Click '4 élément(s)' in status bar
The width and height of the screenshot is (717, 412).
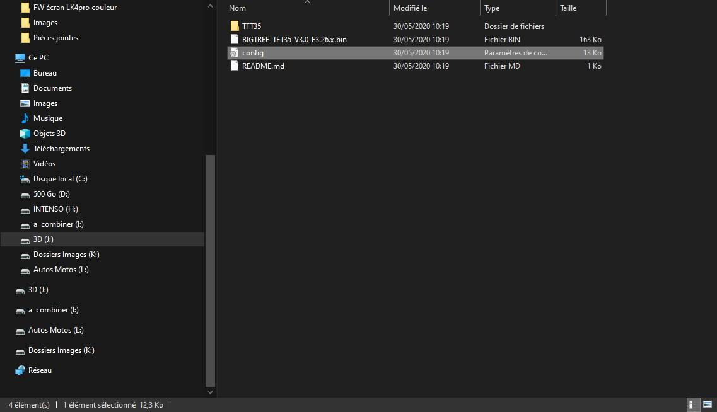(x=29, y=404)
